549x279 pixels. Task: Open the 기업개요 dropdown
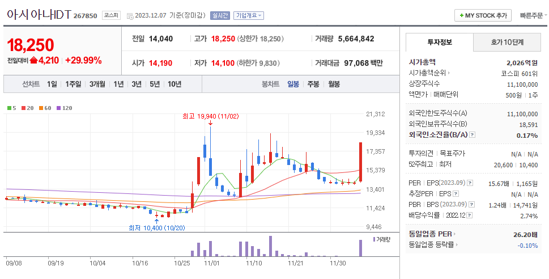249,15
